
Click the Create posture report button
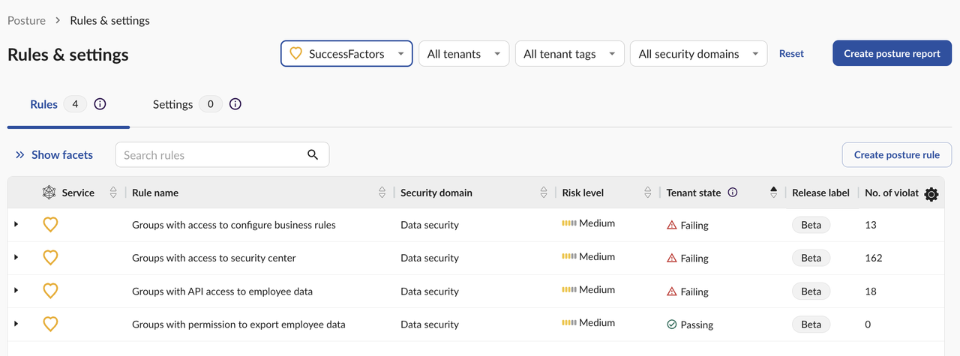click(x=892, y=54)
